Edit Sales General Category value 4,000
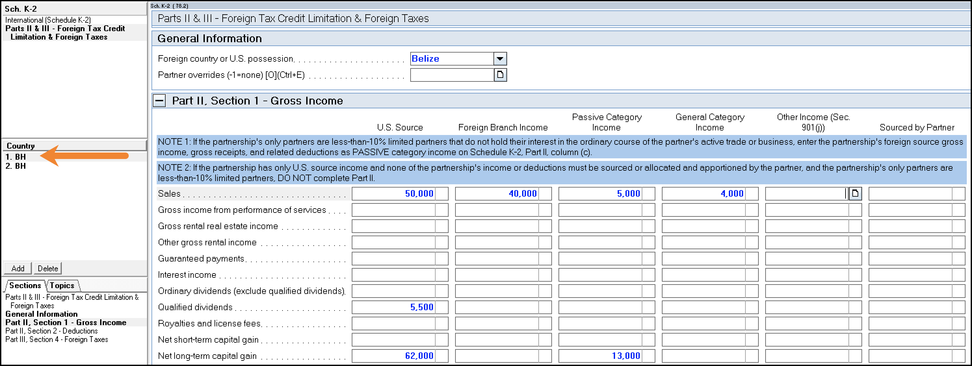Viewport: 972px width, 366px height. (704, 193)
